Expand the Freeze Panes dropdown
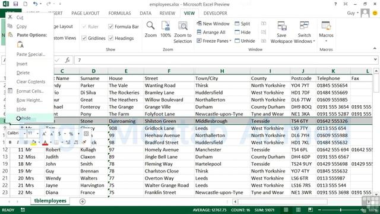380x214 pixels. 230,41
